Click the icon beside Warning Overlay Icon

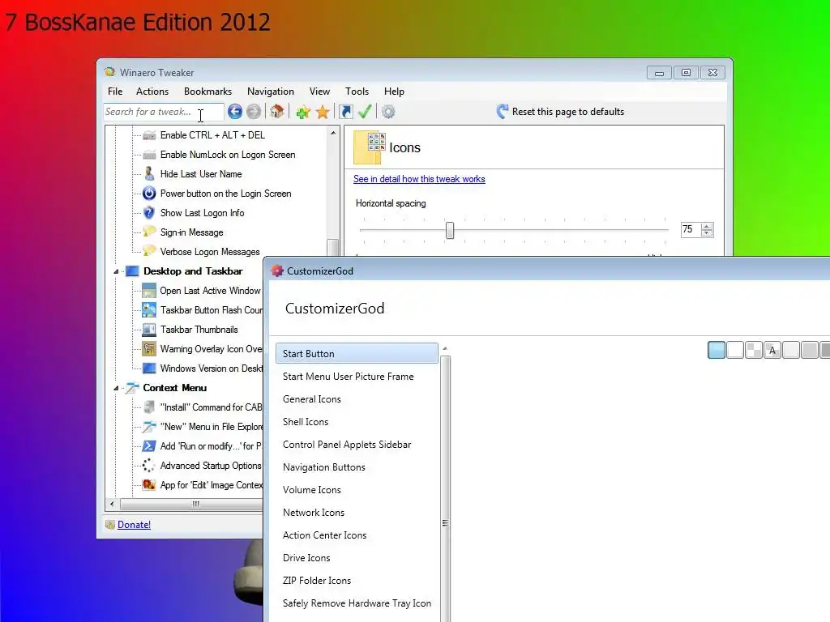tap(149, 349)
